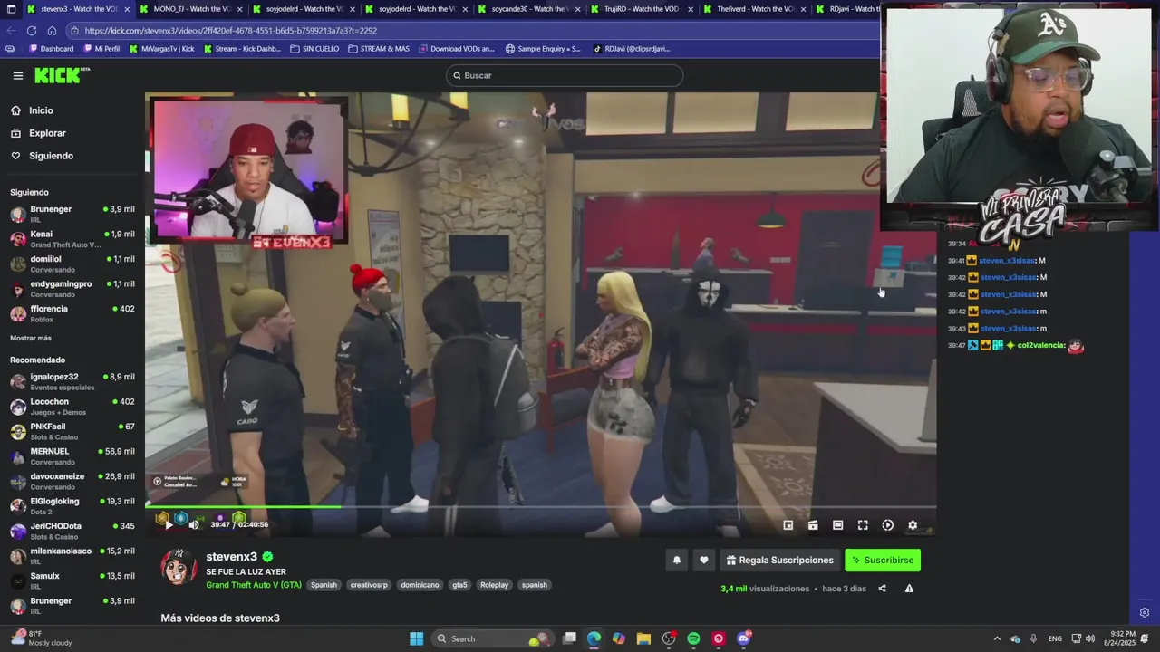This screenshot has width=1160, height=652.
Task: Open fflorencia Roblox channel
Action: pos(72,313)
